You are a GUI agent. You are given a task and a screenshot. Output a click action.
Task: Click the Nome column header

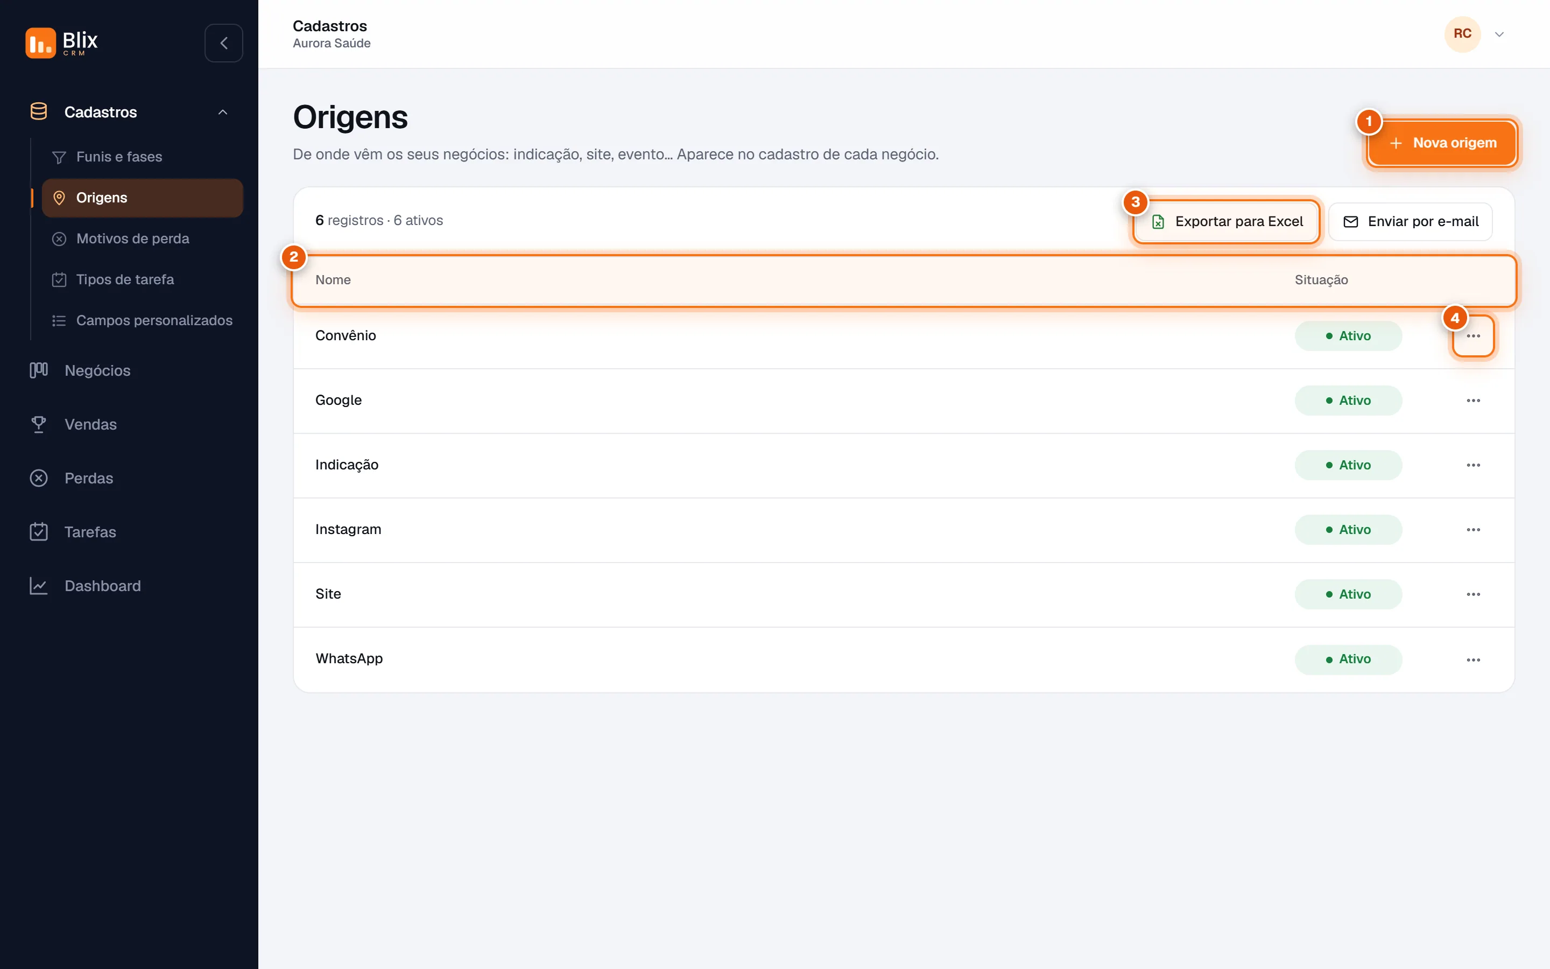(x=333, y=280)
